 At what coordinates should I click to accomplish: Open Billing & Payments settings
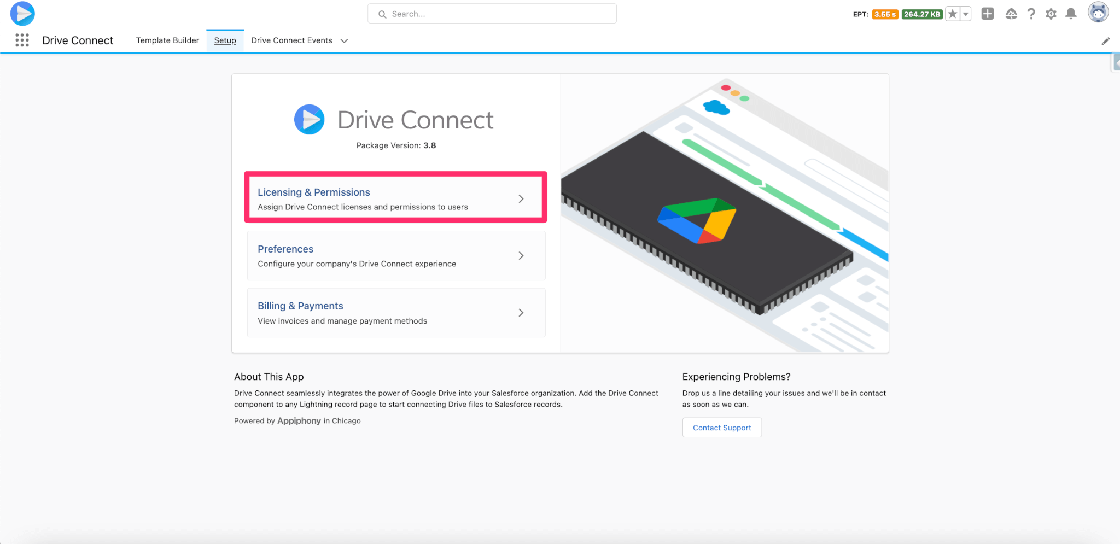coord(396,312)
